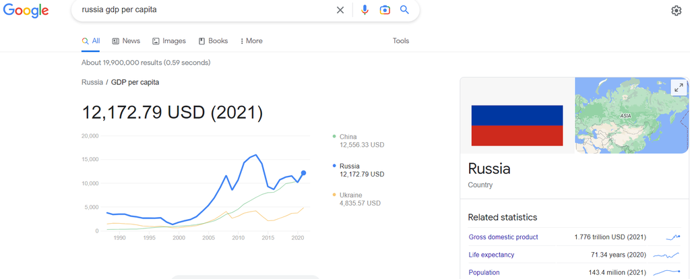Switch to the News tab

click(126, 41)
